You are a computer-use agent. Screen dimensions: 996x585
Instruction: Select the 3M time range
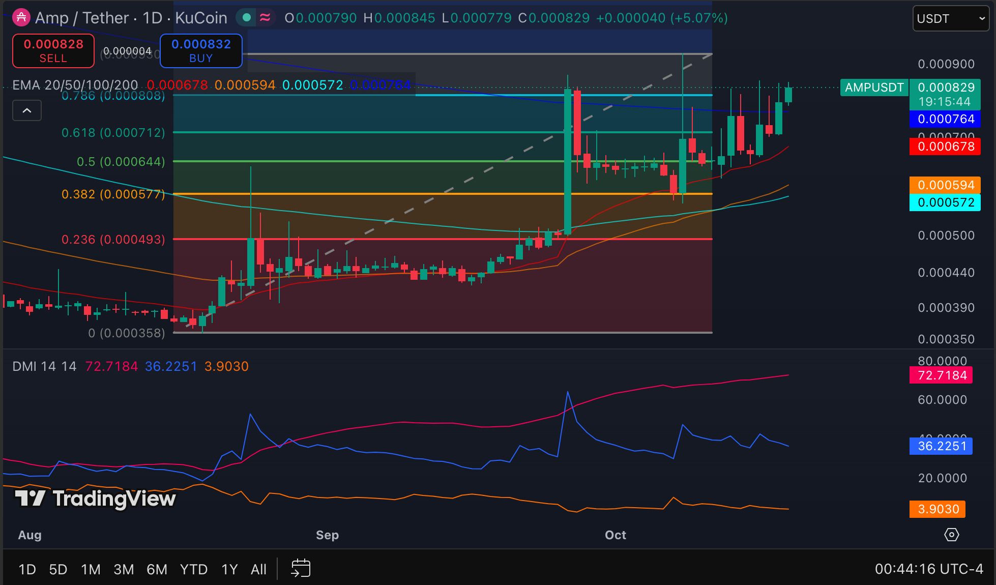pos(124,569)
